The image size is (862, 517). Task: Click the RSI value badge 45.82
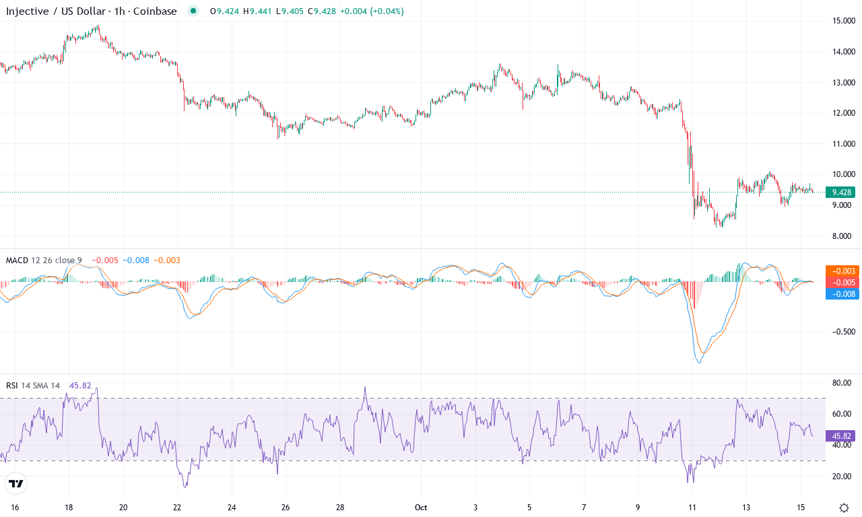click(x=840, y=436)
